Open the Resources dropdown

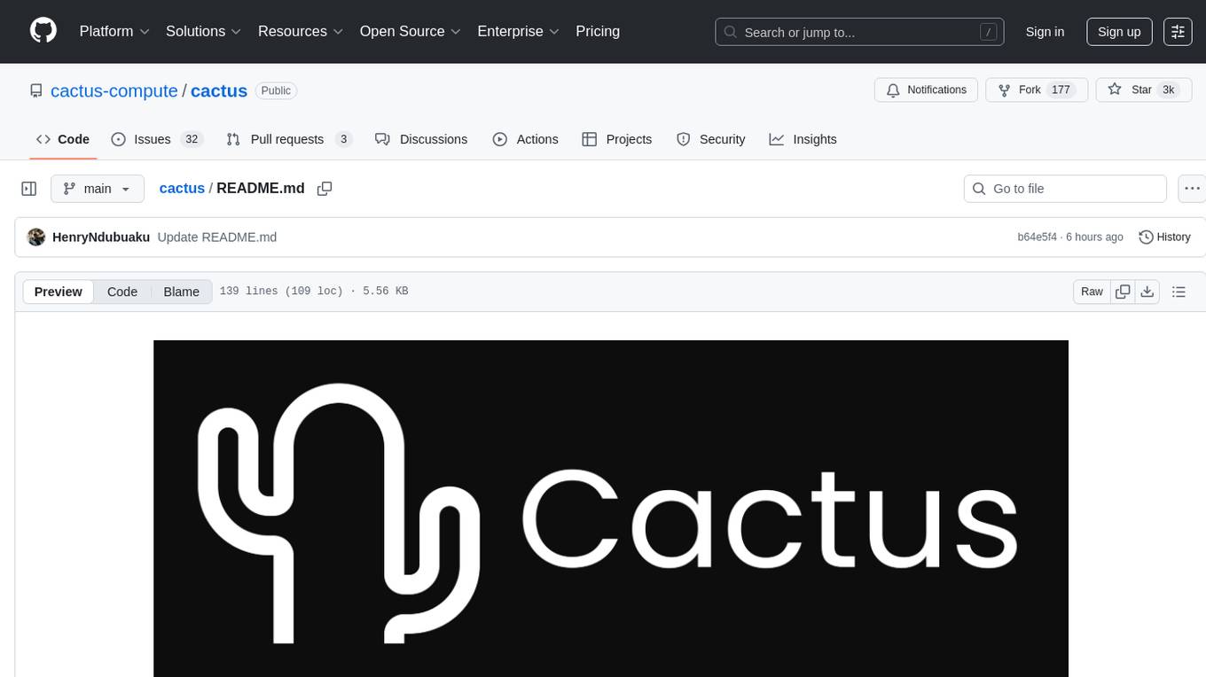[300, 31]
